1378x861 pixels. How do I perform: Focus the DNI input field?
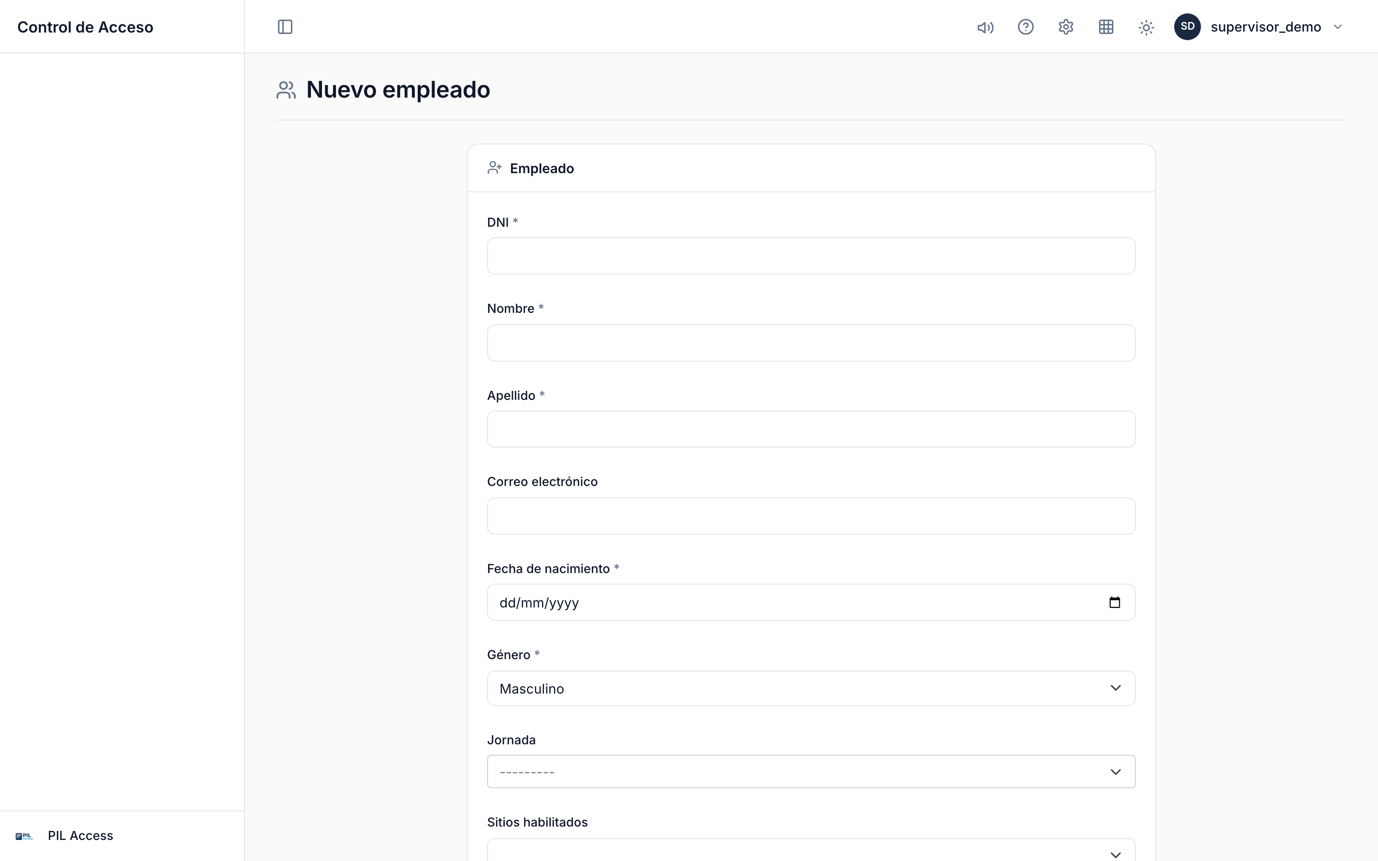click(x=811, y=256)
